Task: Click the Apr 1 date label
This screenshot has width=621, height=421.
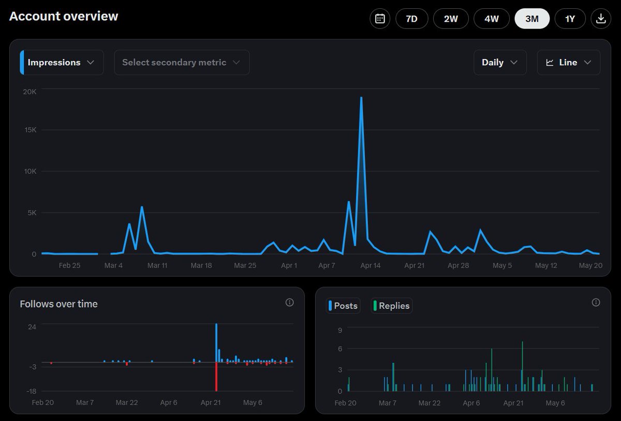Action: click(289, 265)
